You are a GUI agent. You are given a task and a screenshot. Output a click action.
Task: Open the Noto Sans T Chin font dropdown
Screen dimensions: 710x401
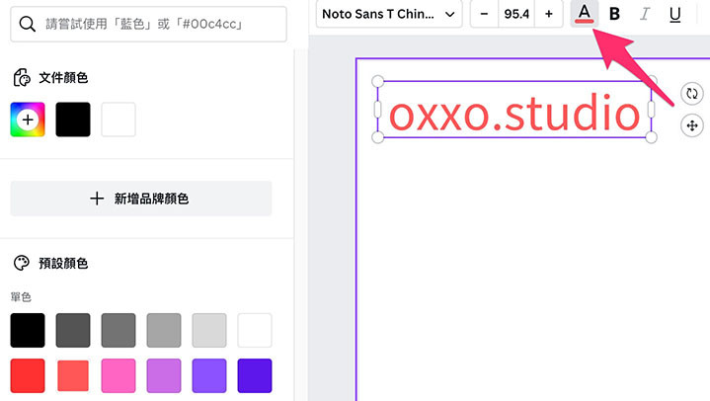389,14
